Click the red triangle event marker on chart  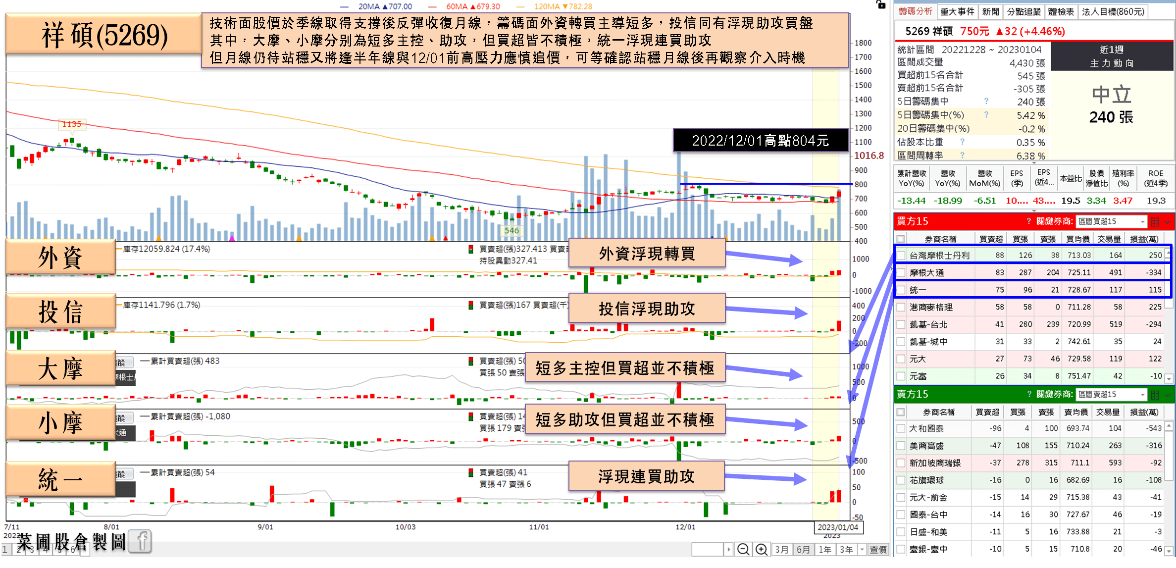coord(446,238)
